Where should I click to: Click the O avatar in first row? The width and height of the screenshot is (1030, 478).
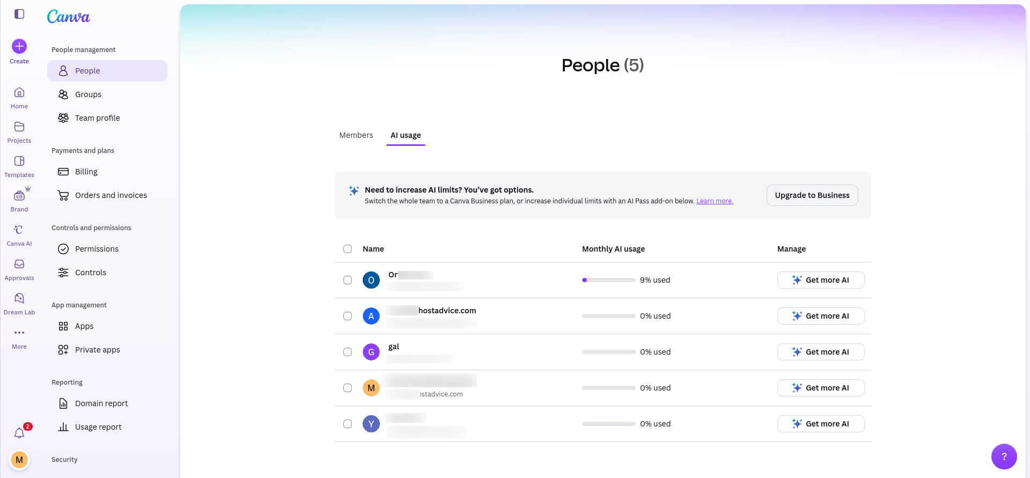click(371, 280)
